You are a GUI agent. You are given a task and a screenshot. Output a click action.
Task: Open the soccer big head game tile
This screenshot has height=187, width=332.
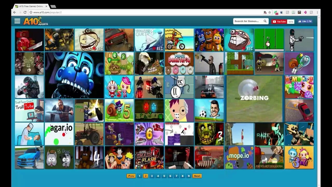[x=209, y=110]
